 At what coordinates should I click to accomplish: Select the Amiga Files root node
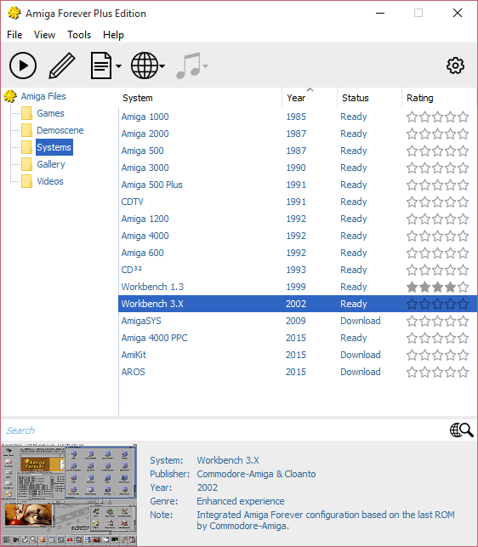tap(43, 96)
